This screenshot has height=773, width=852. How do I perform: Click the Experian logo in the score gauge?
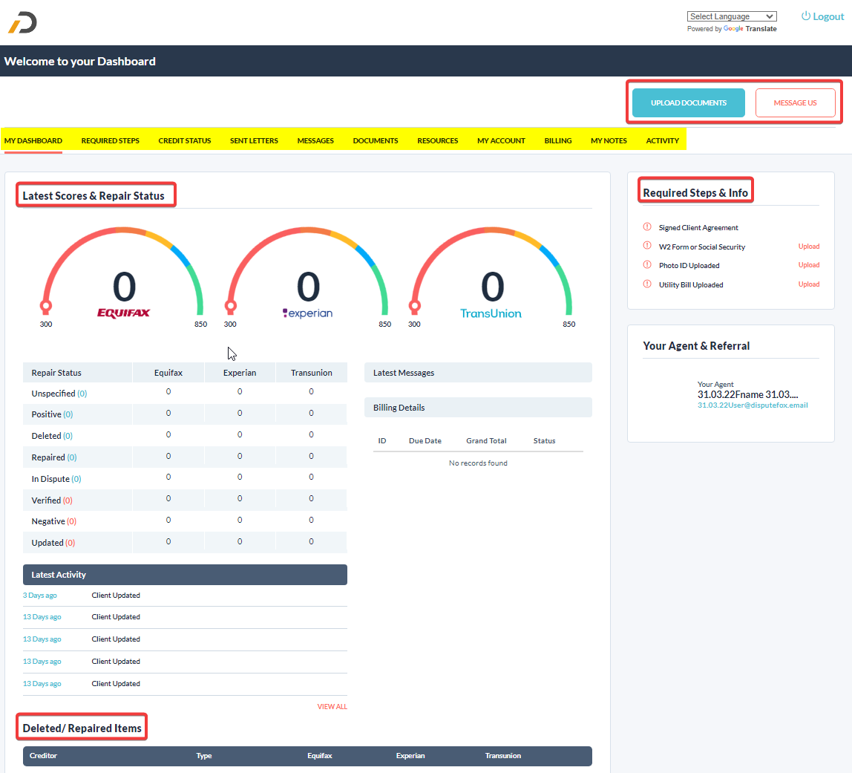pos(307,313)
